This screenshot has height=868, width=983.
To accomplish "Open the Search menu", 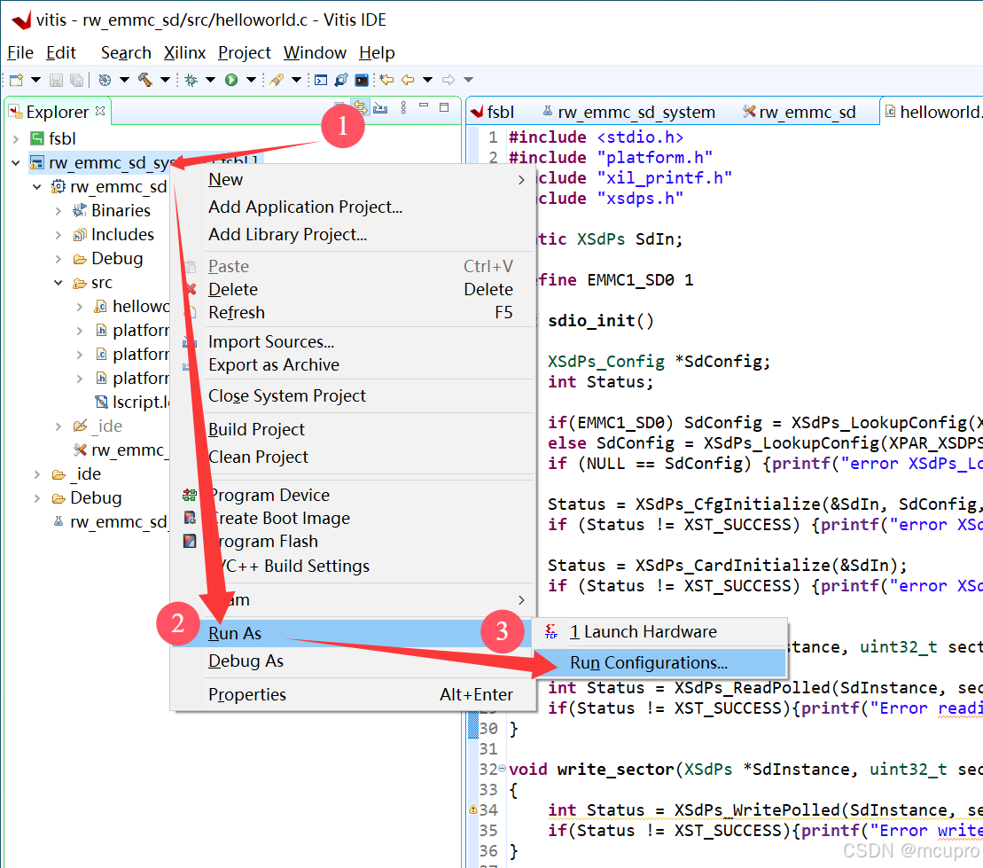I will click(x=126, y=52).
